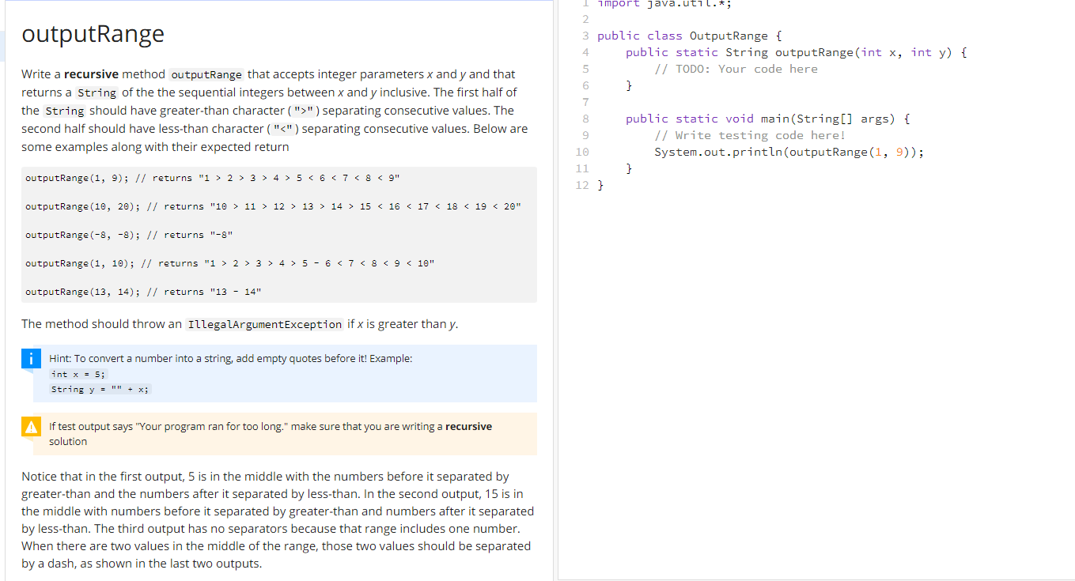Click the light blue strip on the far left edge

pyautogui.click(x=3, y=46)
